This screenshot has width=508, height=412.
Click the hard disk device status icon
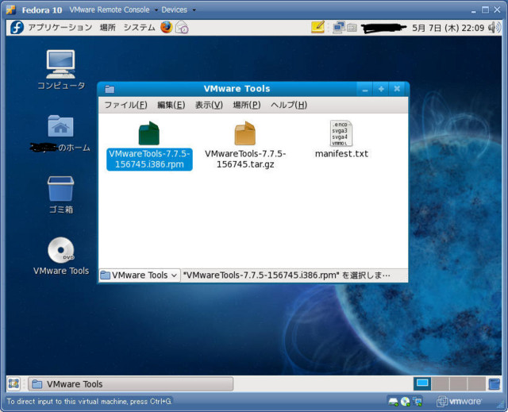393,402
